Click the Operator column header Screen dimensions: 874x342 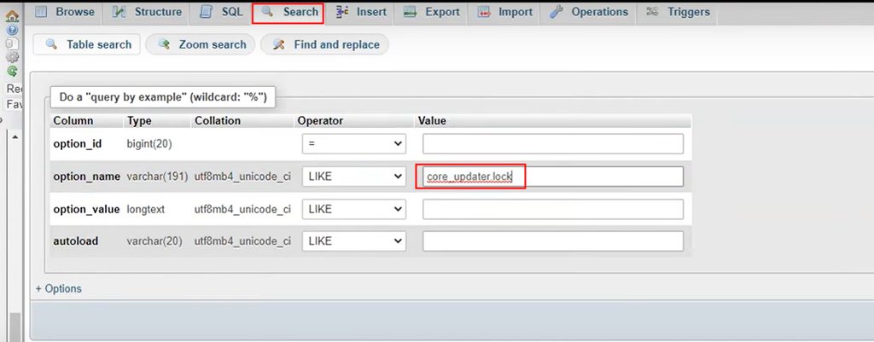321,121
